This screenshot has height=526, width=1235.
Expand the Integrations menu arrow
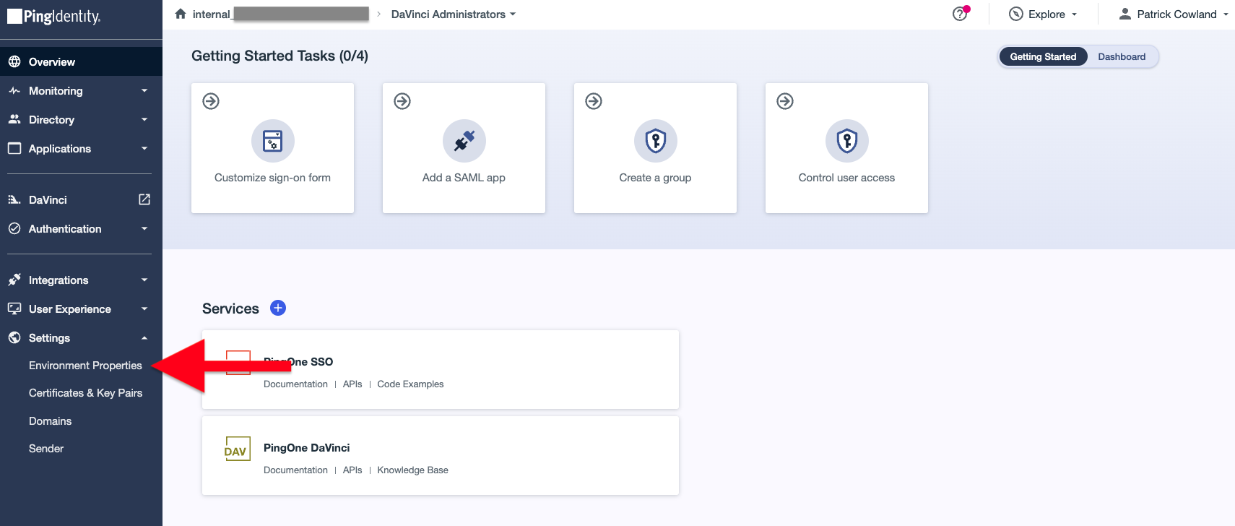144,280
